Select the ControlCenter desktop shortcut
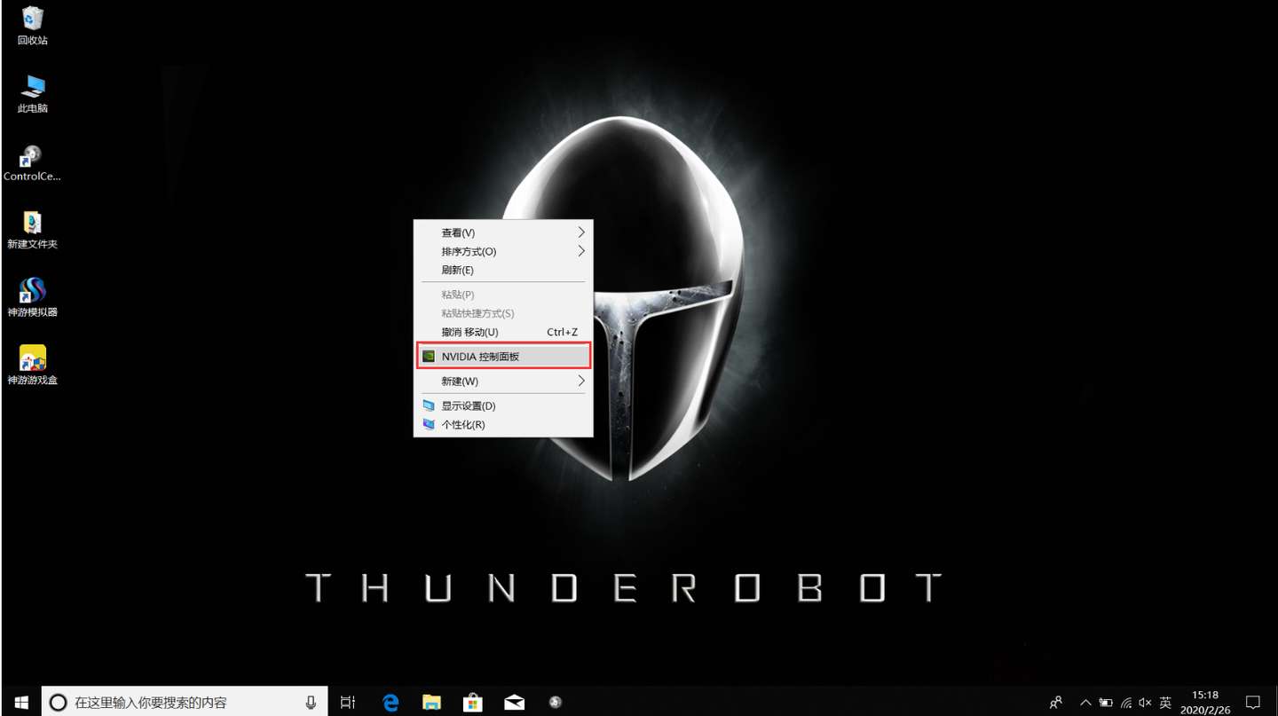Screen dimensions: 1278x716 (x=33, y=162)
